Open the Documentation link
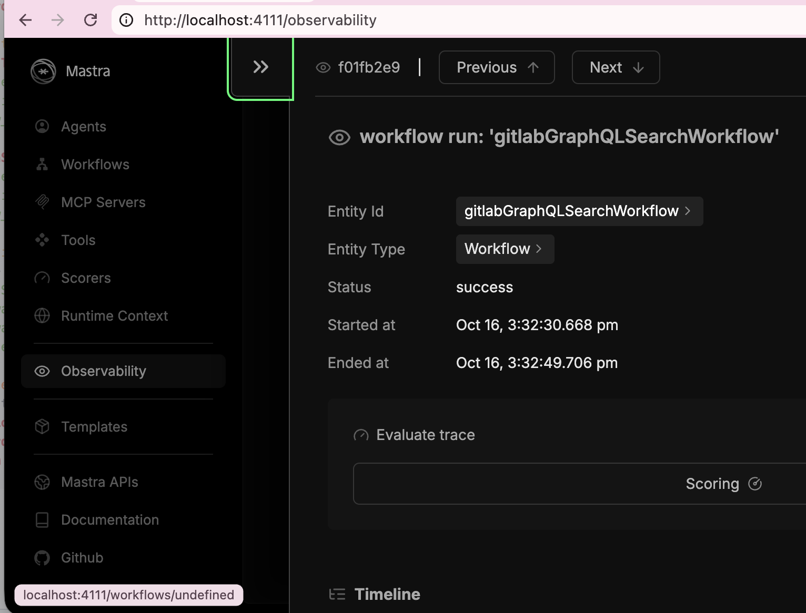 click(x=110, y=520)
